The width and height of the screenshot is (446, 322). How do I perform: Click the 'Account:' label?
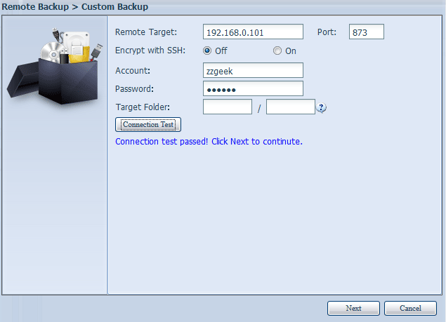click(x=133, y=70)
